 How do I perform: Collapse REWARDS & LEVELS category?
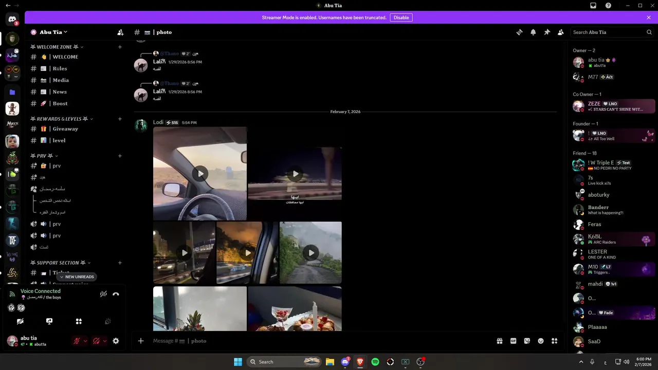point(62,119)
